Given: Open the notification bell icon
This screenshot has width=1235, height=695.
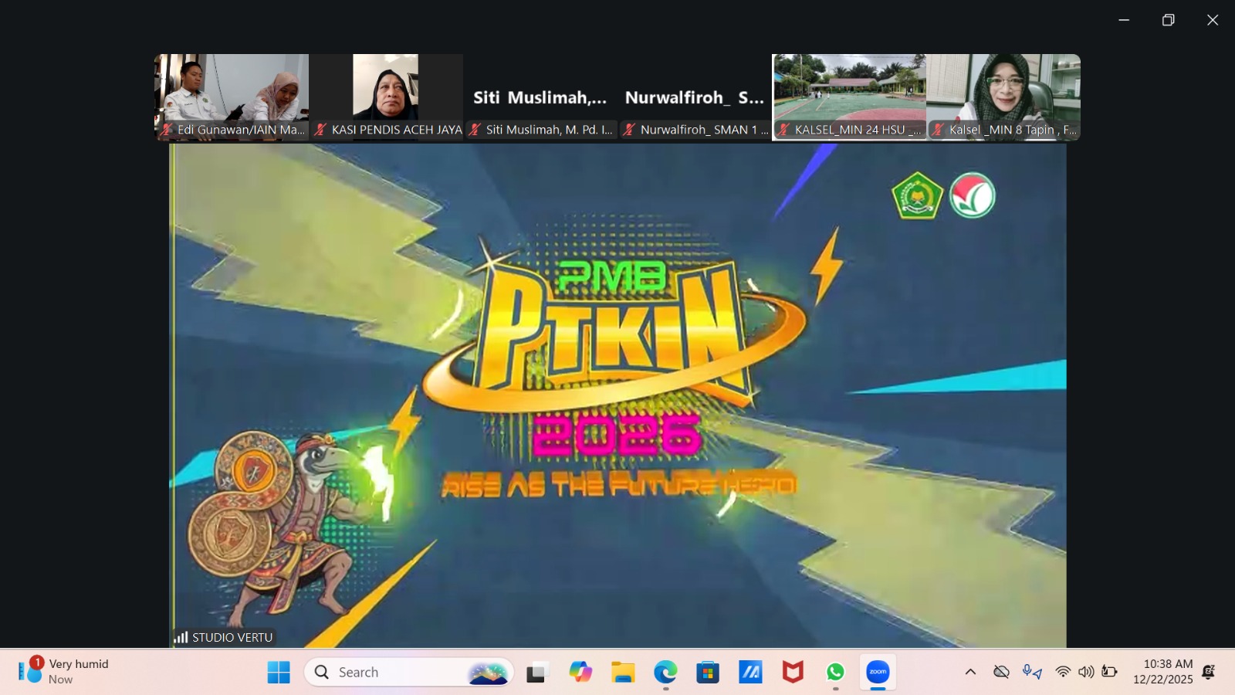Looking at the screenshot, I should tap(1209, 672).
